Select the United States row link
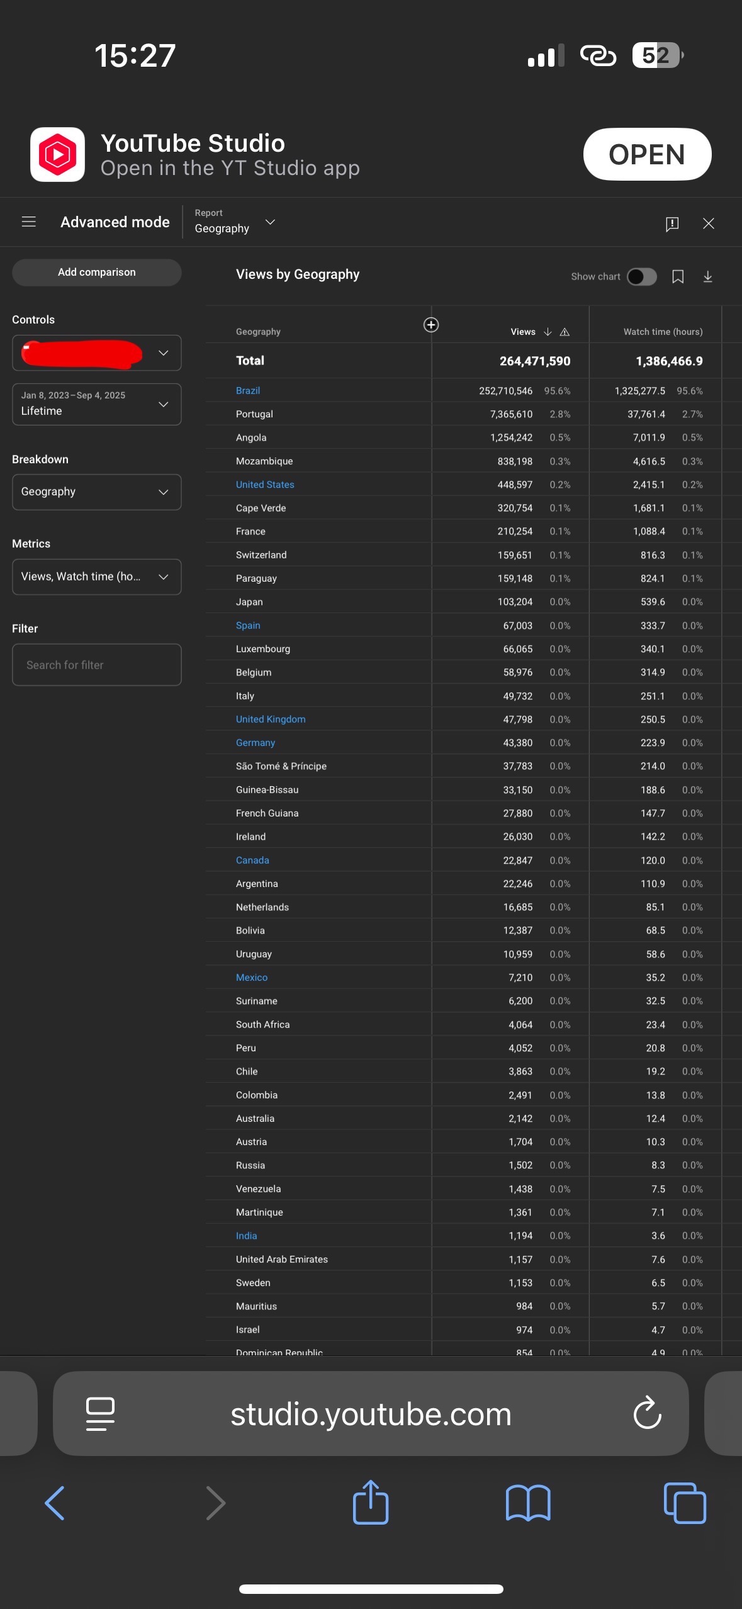 [x=265, y=485]
